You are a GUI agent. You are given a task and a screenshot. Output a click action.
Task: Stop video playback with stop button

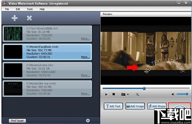tap(114, 94)
